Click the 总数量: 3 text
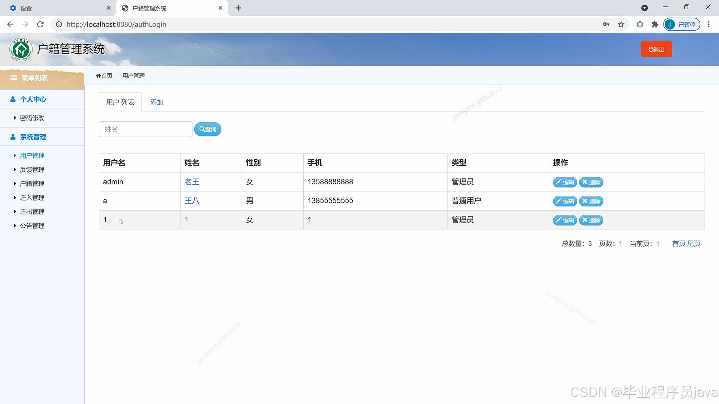Viewport: 719px width, 404px height. [x=577, y=244]
